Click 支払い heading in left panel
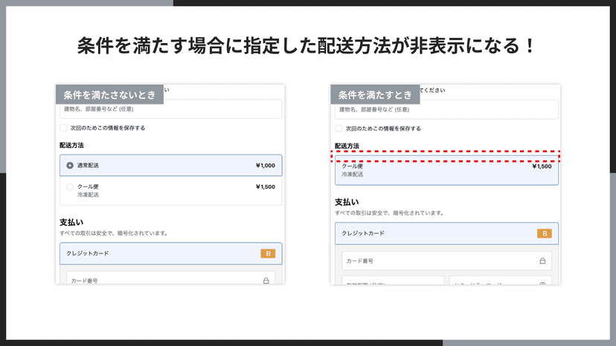Viewport: 616px width, 346px height. (71, 223)
